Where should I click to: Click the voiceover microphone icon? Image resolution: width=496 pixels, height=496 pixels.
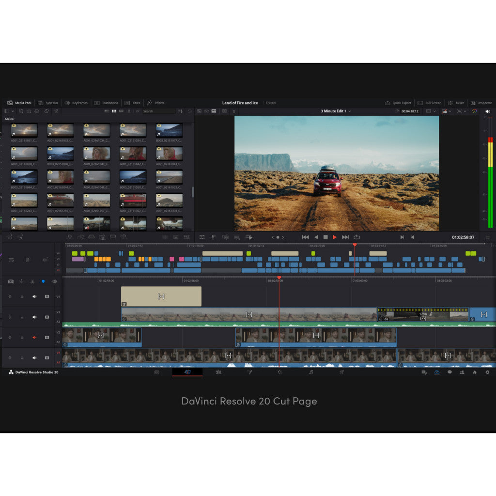[214, 237]
